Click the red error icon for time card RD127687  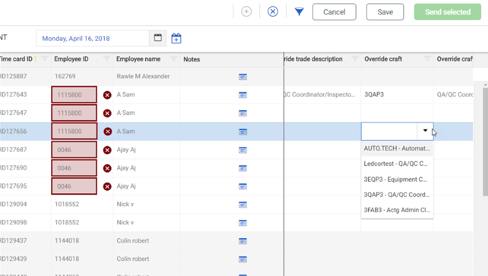coord(107,150)
